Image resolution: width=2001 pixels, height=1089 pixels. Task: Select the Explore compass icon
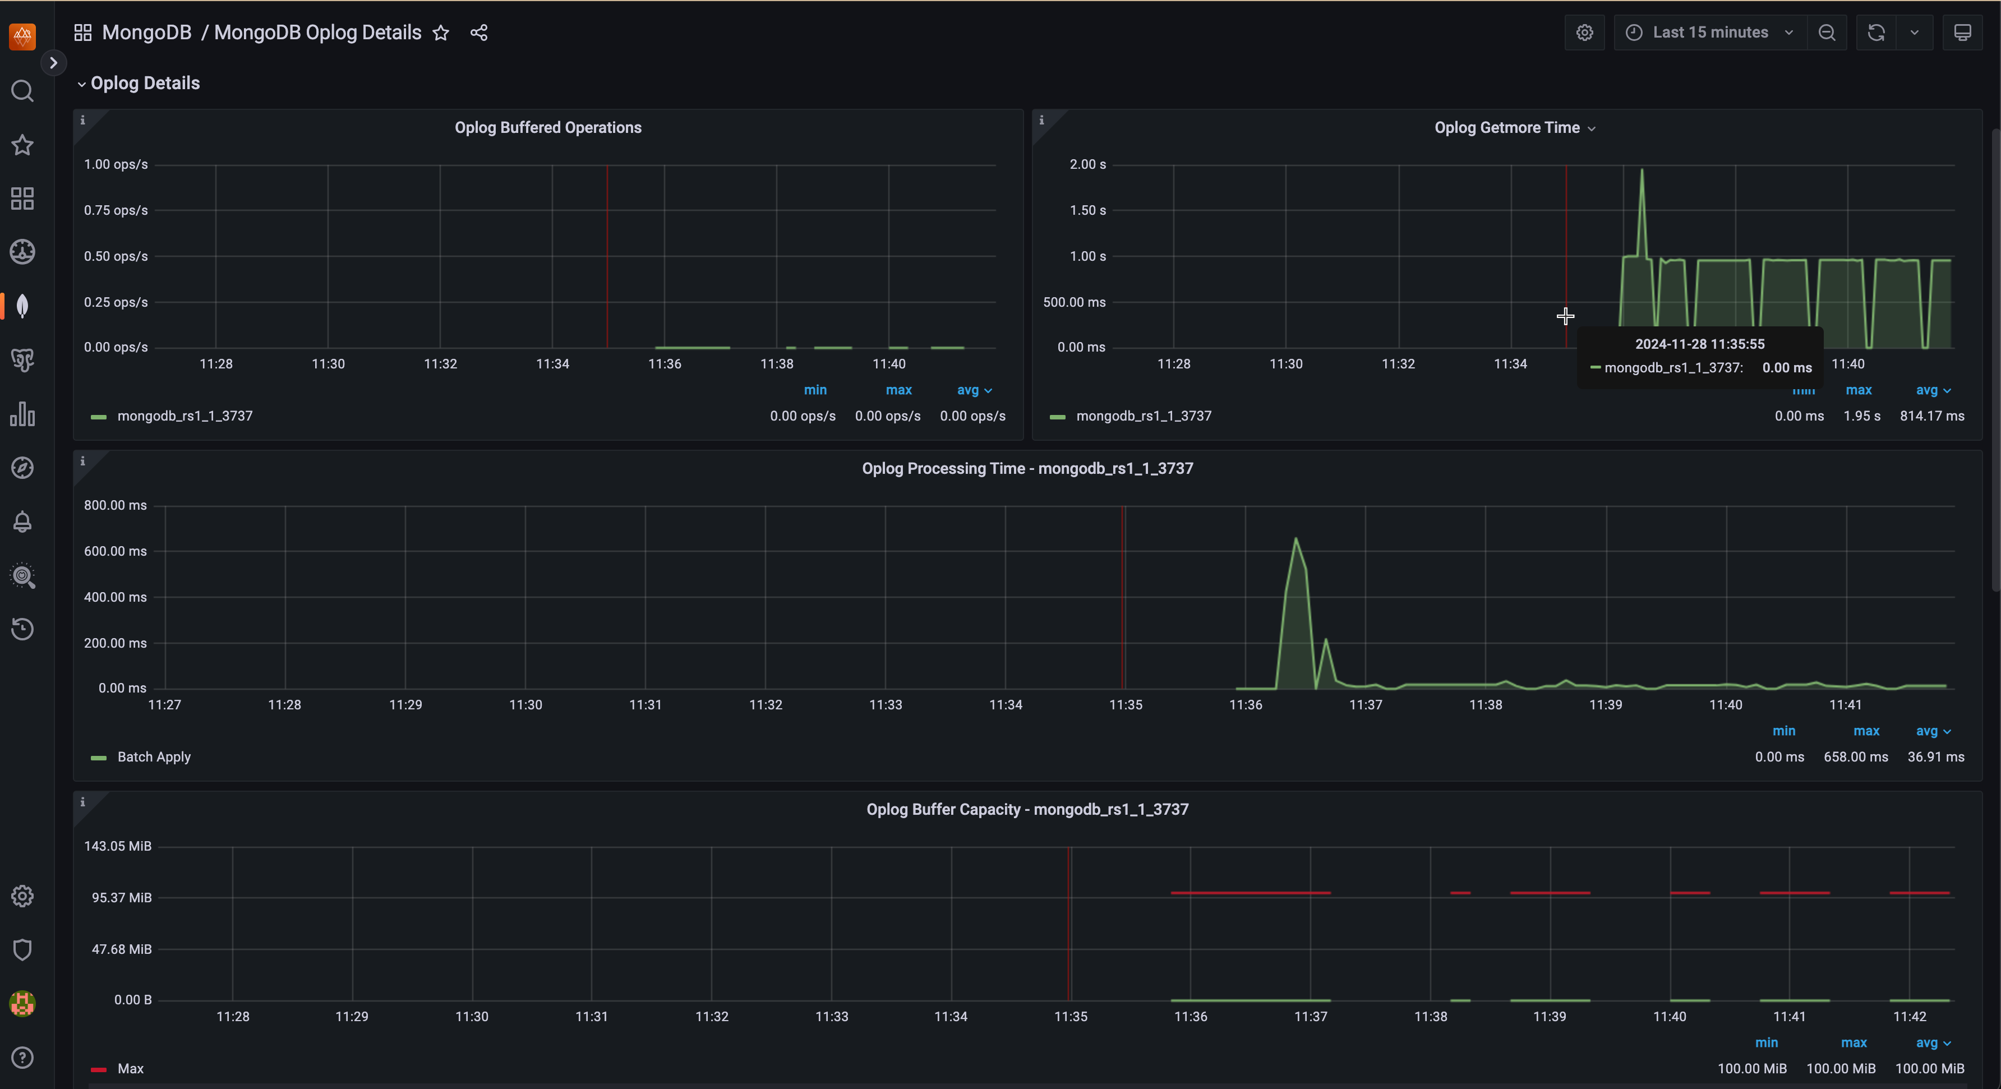click(x=22, y=468)
